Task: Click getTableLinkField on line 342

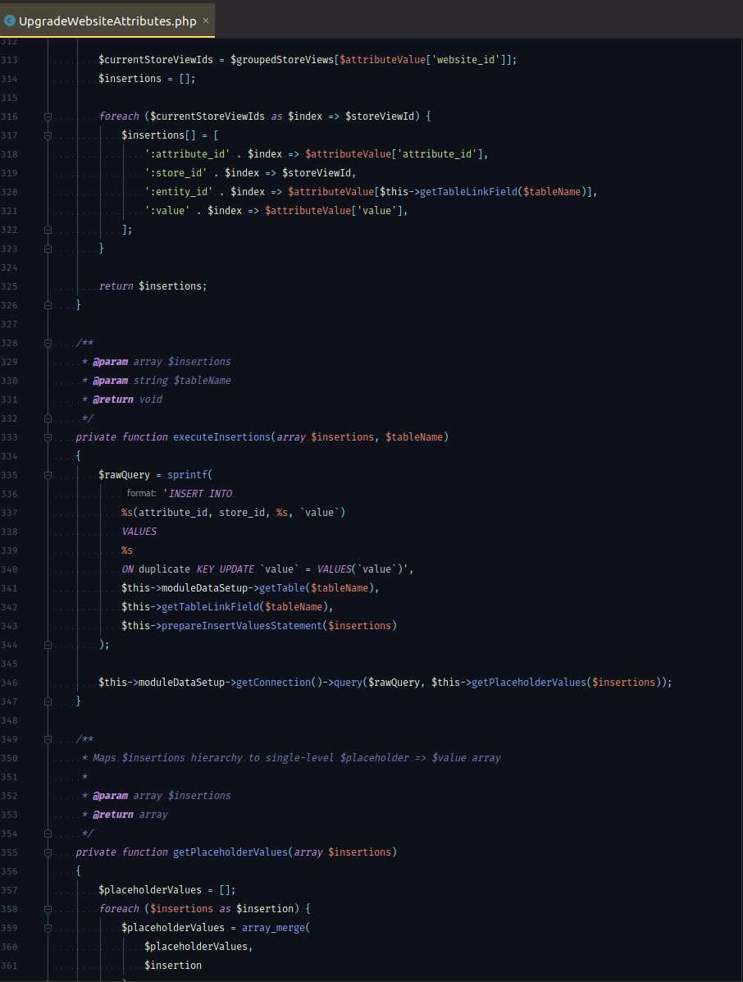Action: [x=210, y=607]
